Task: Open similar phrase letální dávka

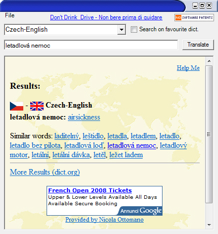Action: 71,155
